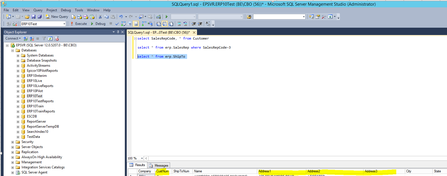The image size is (447, 176).
Task: Open the Help menu
Action: coord(107,10)
